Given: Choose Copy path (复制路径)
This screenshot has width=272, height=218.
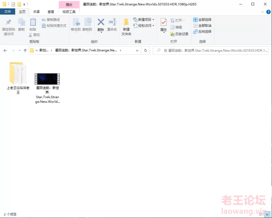Looking at the screenshot, I should click(x=51, y=20).
